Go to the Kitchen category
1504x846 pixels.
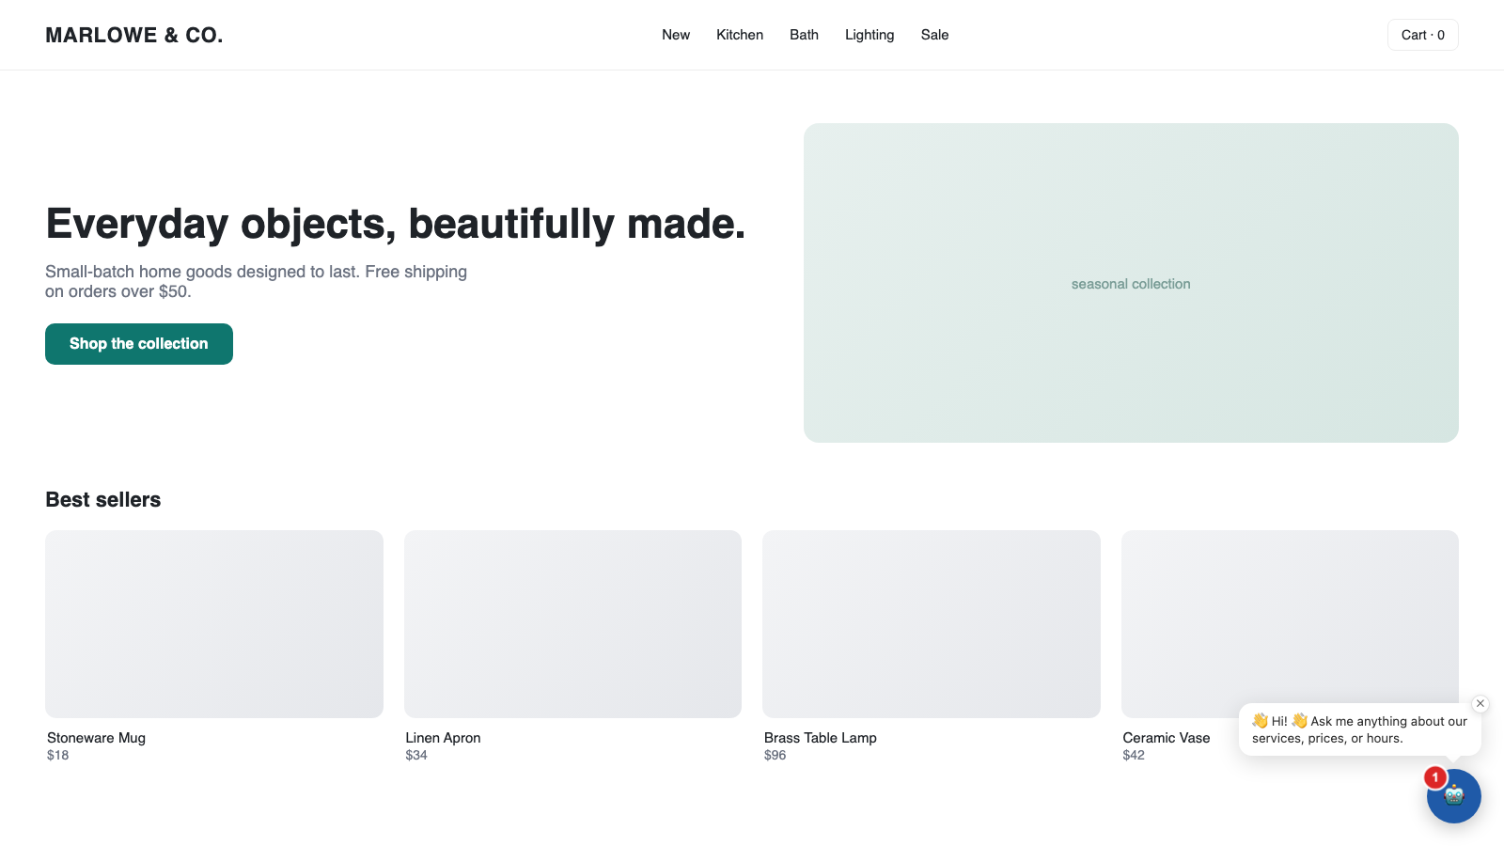click(x=740, y=35)
